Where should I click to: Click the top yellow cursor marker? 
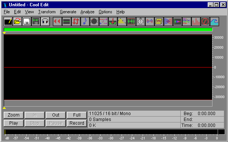[4, 33]
